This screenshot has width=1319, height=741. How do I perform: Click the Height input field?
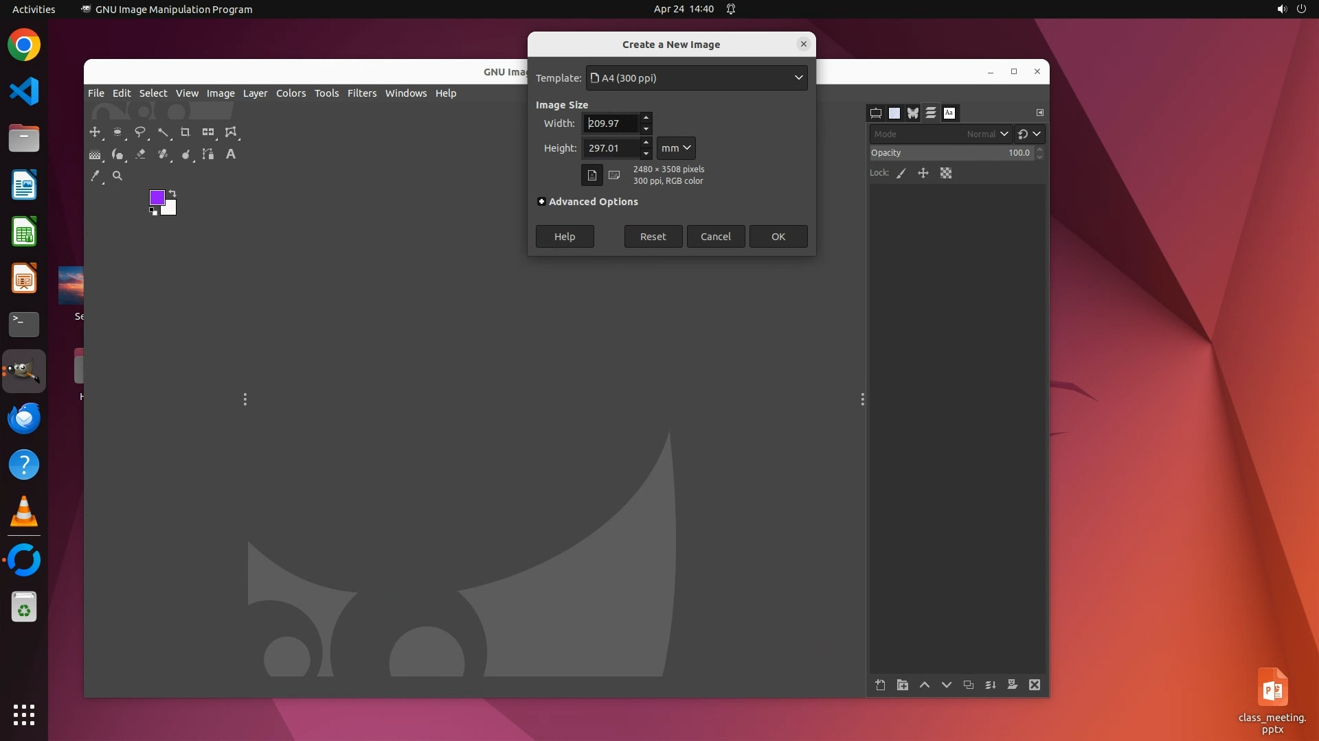point(610,148)
